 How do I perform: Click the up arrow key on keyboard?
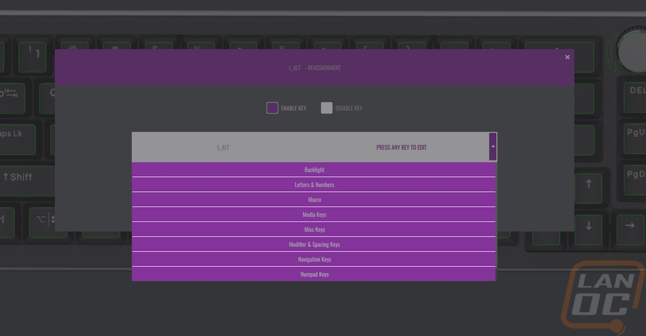click(589, 185)
